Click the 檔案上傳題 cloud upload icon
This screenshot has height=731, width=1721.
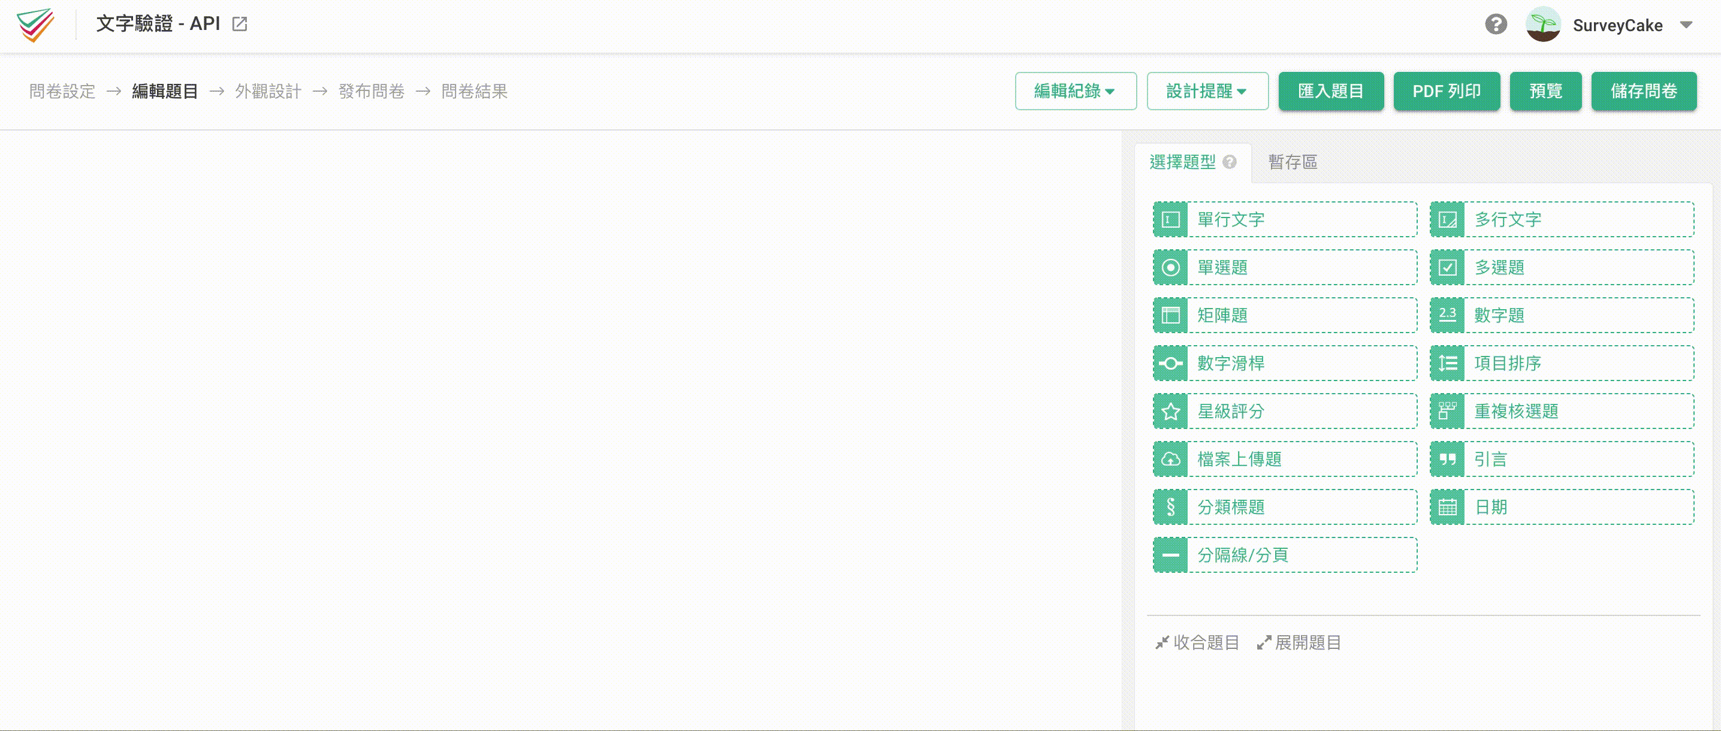click(x=1170, y=459)
